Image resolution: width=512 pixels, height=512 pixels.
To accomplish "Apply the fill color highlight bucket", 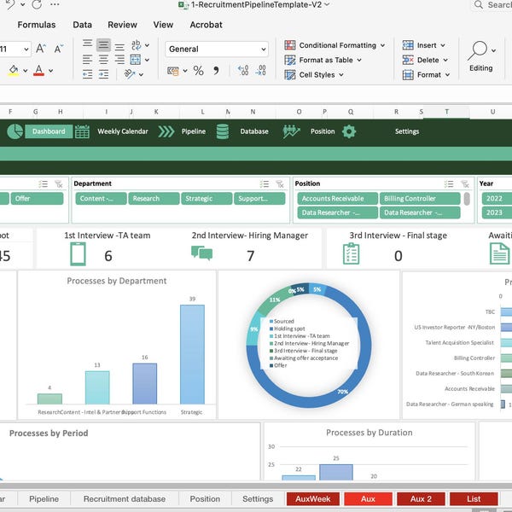I will tap(14, 70).
